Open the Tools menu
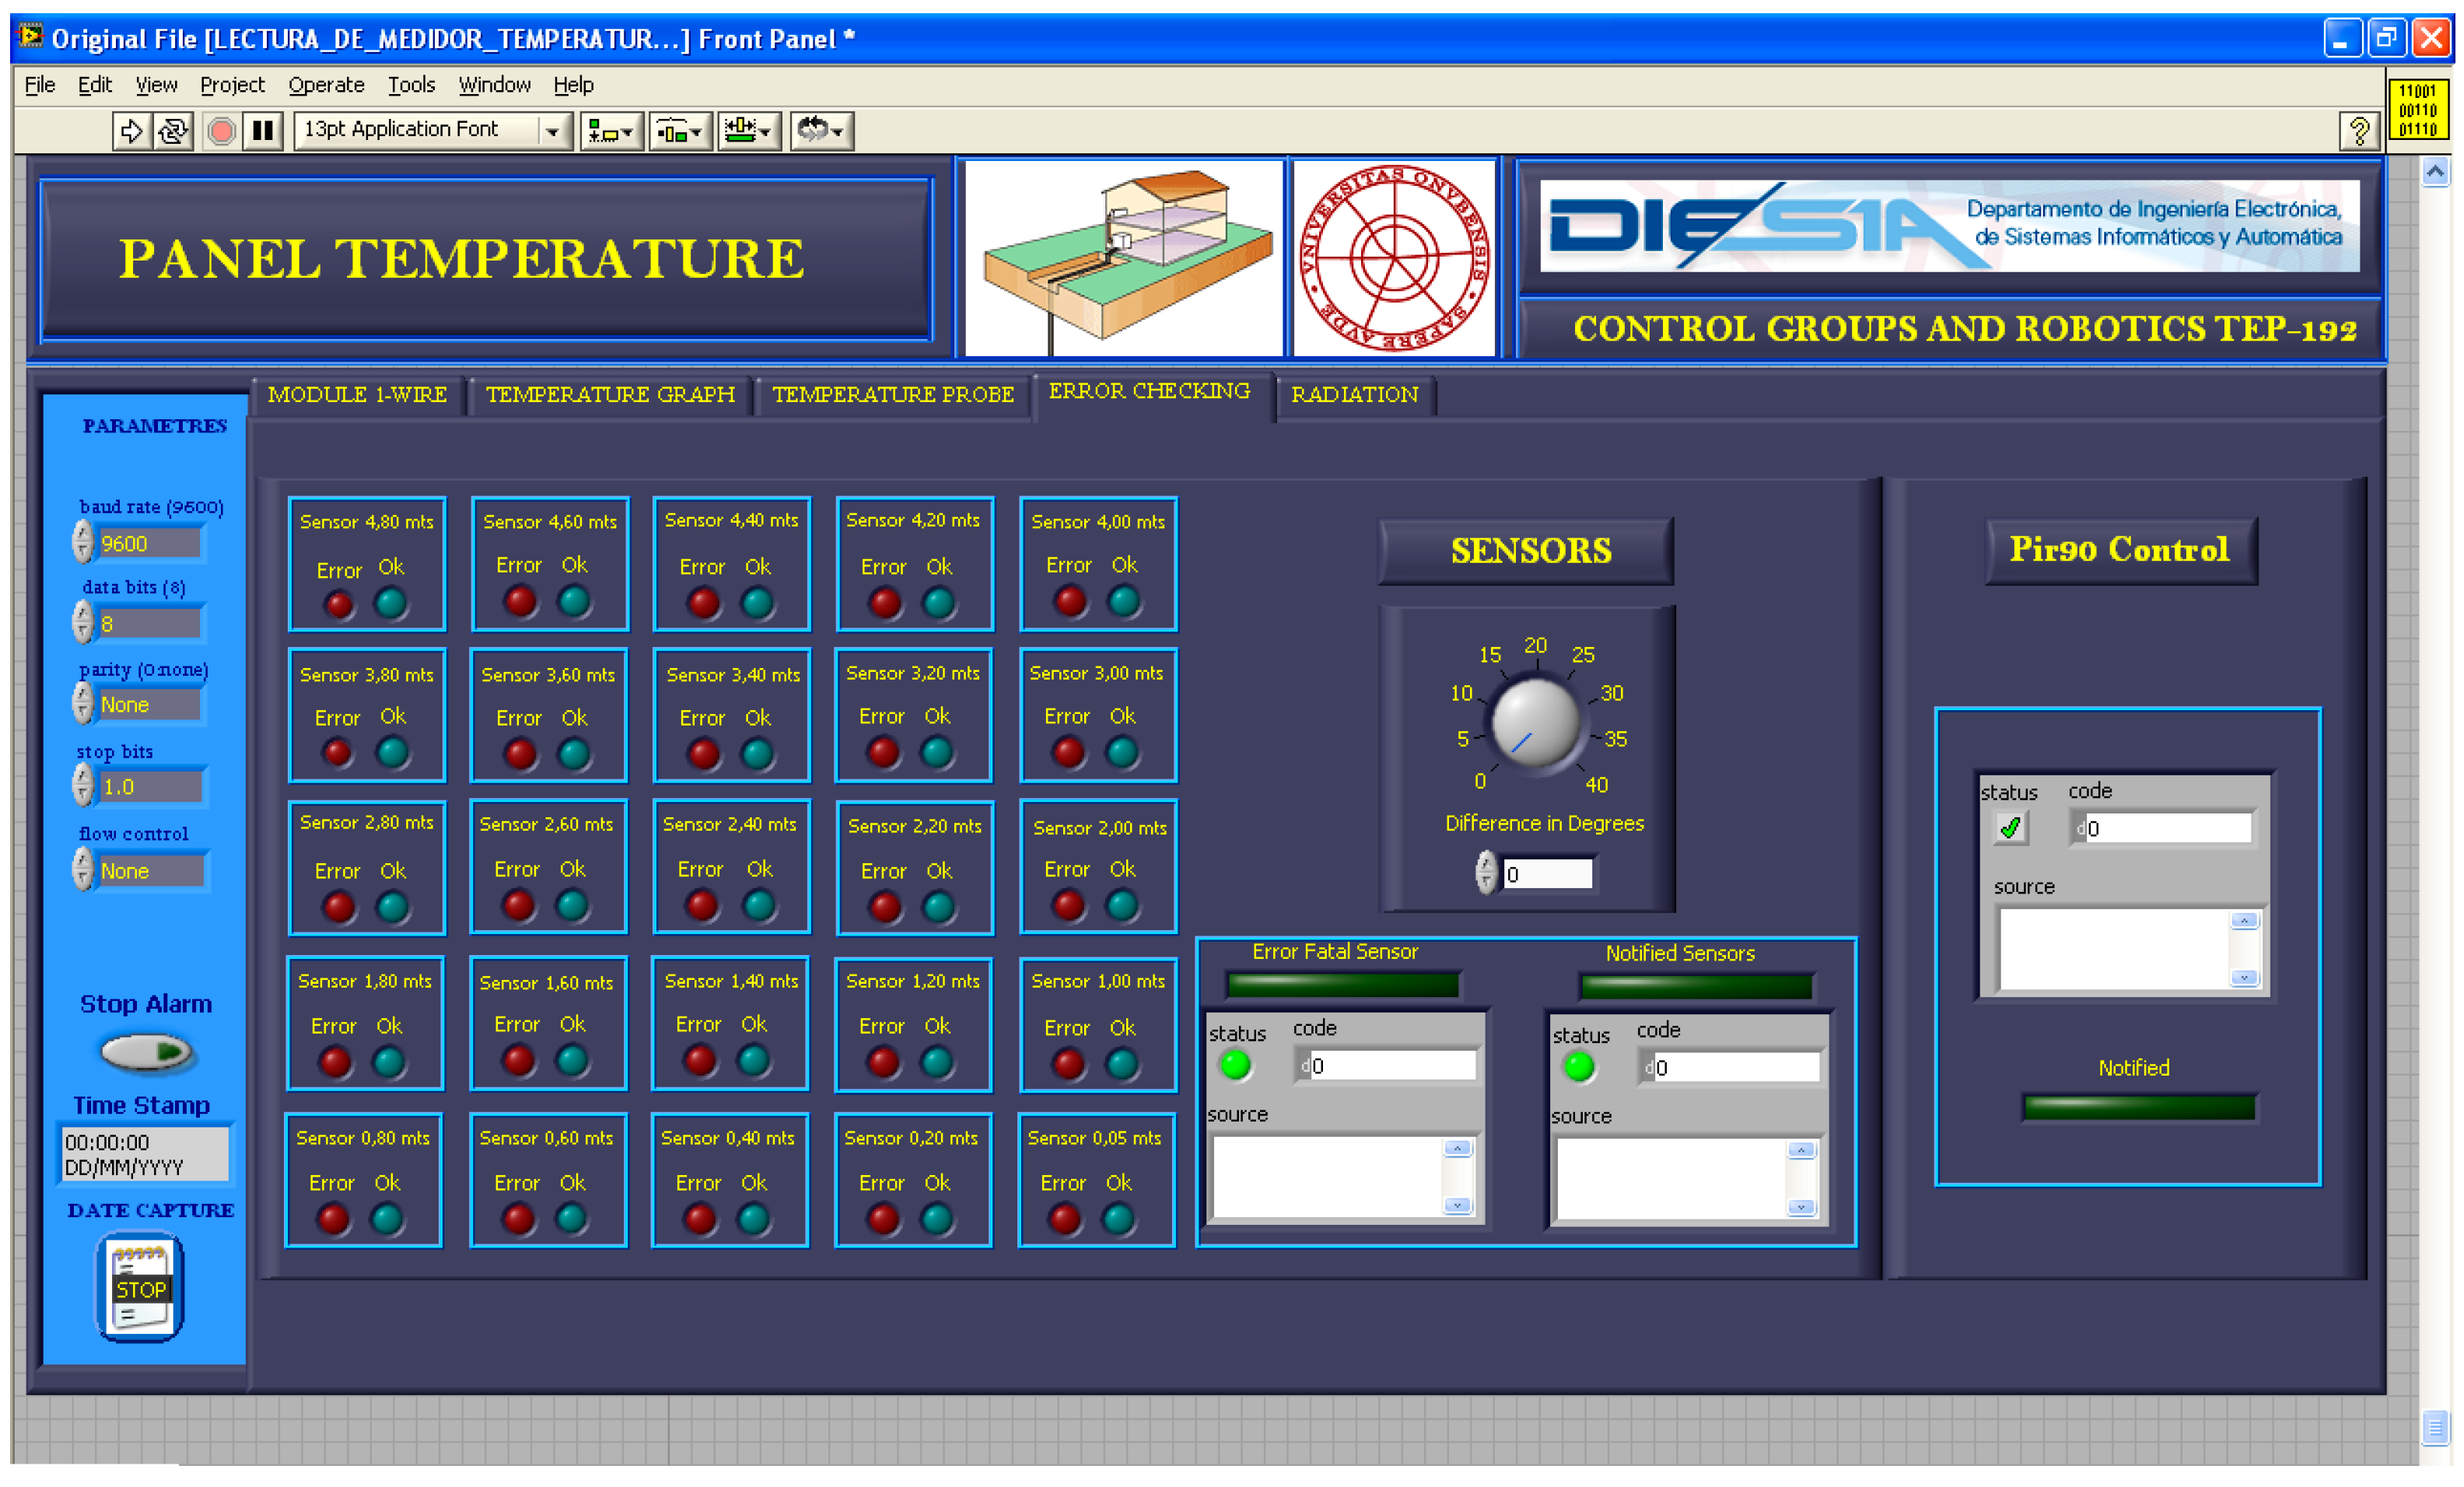The height and width of the screenshot is (1487, 2464). [411, 85]
